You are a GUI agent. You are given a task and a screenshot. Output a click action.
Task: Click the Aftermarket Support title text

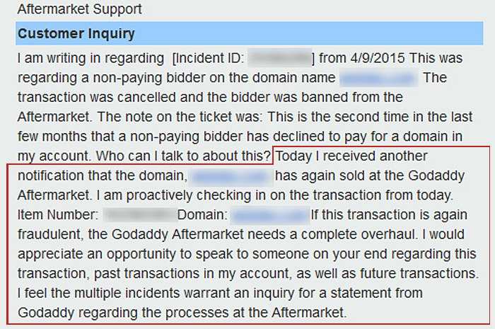[79, 8]
